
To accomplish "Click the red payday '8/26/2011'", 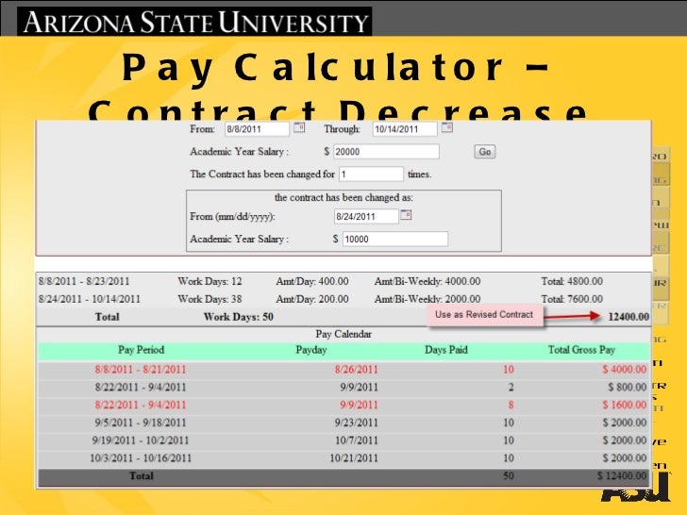I will click(356, 369).
